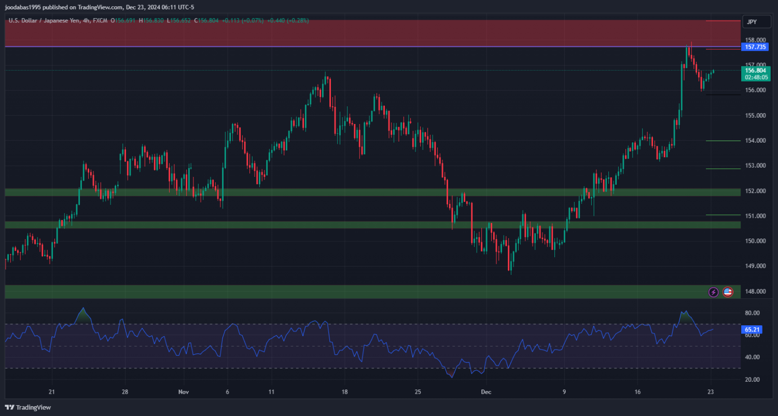
Task: Click the 40.00 RSI scale label
Action: [752, 357]
